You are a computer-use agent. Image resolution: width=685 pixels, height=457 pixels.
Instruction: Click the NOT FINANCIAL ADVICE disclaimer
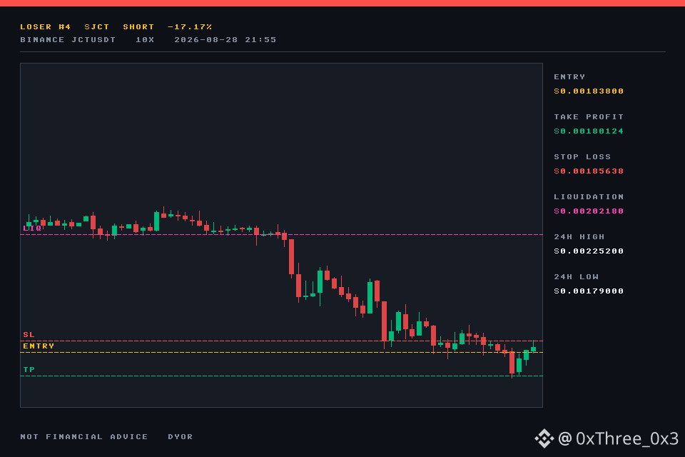(84, 437)
